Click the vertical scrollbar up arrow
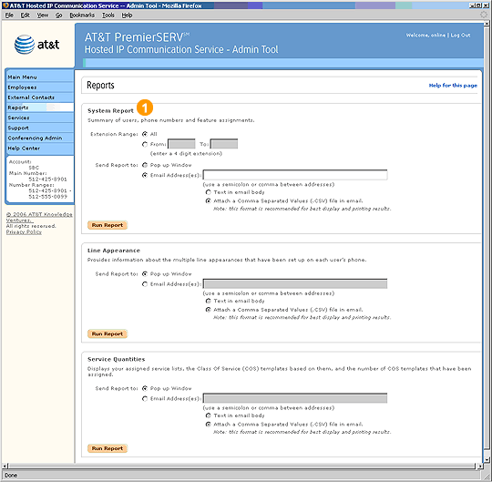The image size is (492, 482). [487, 24]
